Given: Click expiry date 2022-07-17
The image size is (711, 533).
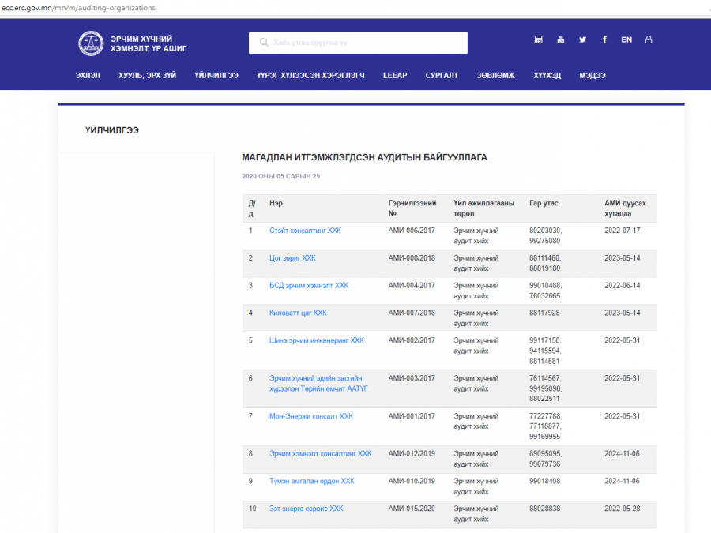Looking at the screenshot, I should 623,231.
